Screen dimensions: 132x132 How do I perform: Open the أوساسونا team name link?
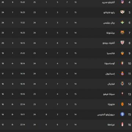click(x=110, y=63)
